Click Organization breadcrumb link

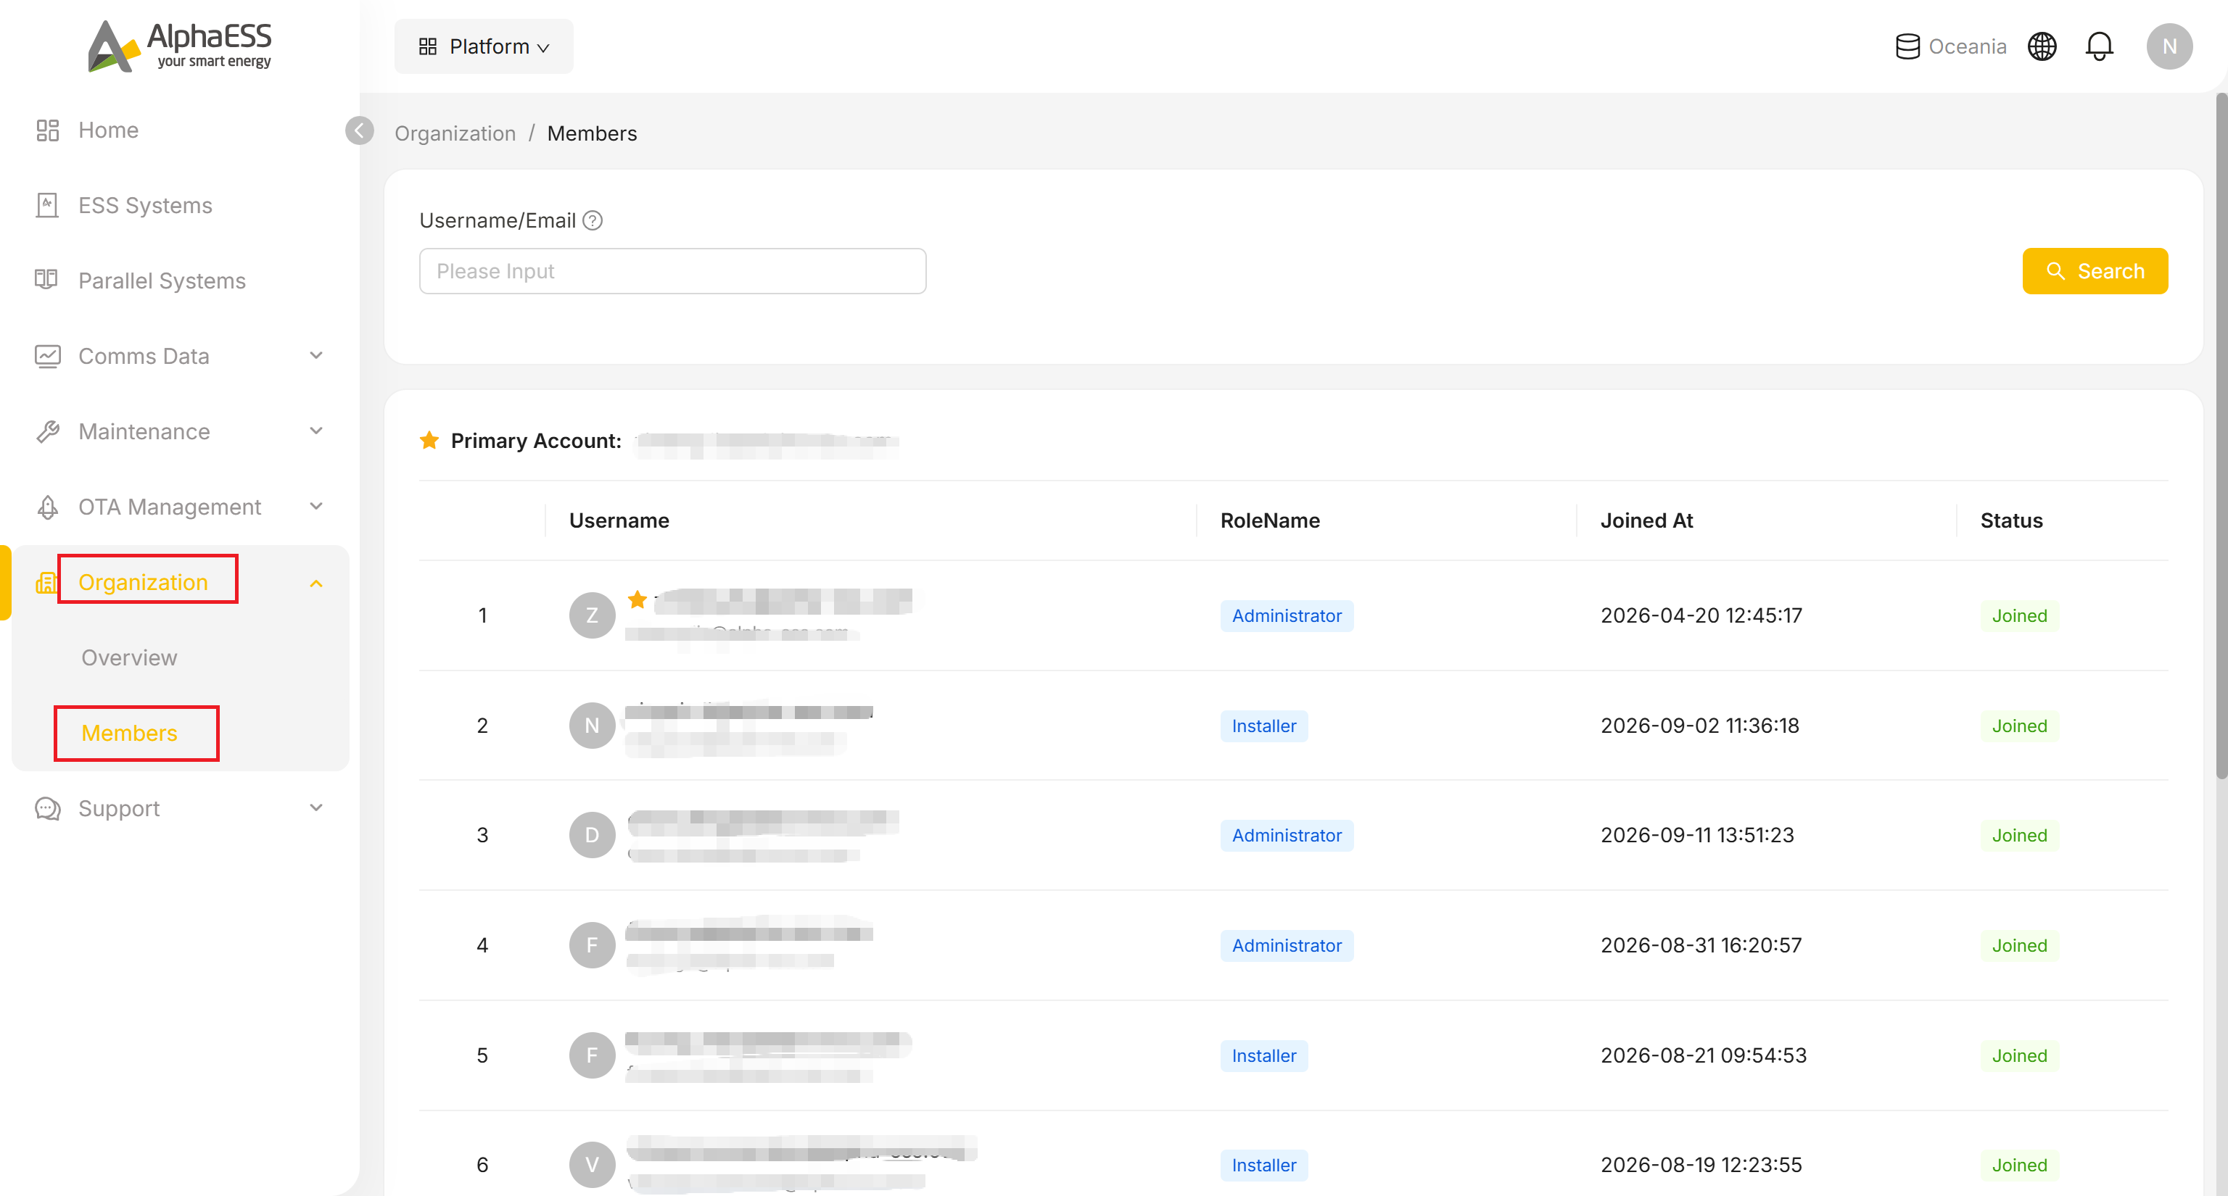coord(455,134)
